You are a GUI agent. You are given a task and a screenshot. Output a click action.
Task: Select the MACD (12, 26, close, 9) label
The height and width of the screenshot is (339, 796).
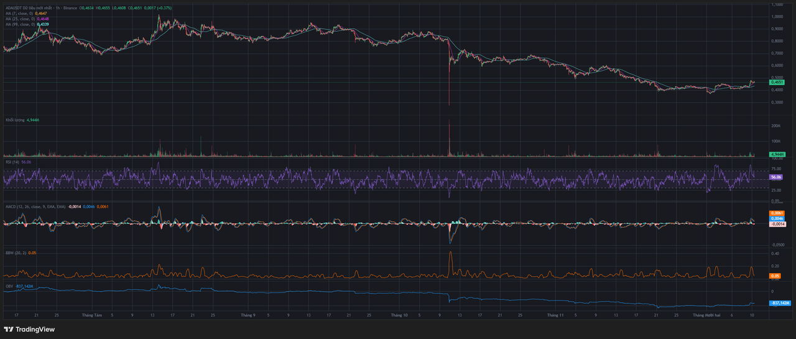[35, 206]
